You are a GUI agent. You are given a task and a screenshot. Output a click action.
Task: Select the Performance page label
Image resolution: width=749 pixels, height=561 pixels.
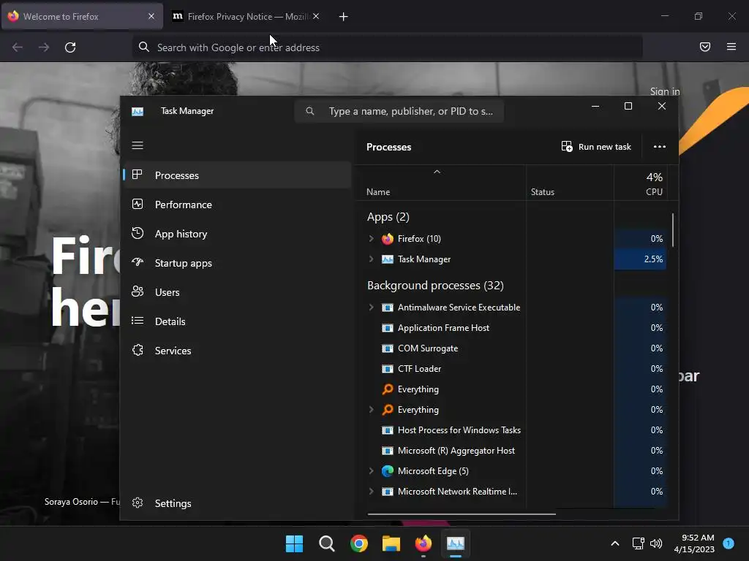click(184, 205)
